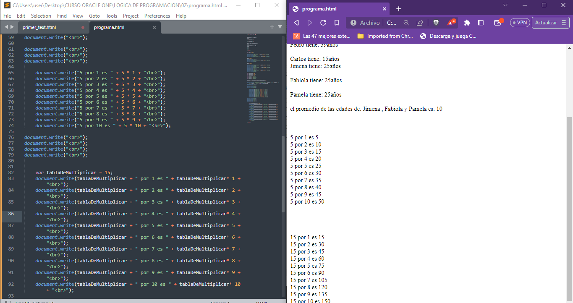Image resolution: width=573 pixels, height=303 pixels.
Task: Close the programa.html editor tab
Action: point(154,27)
